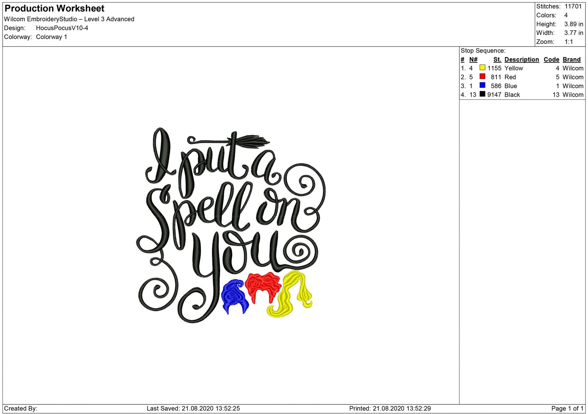Image resolution: width=588 pixels, height=414 pixels.
Task: Click the 'Created By:' footer label
Action: pyautogui.click(x=21, y=408)
